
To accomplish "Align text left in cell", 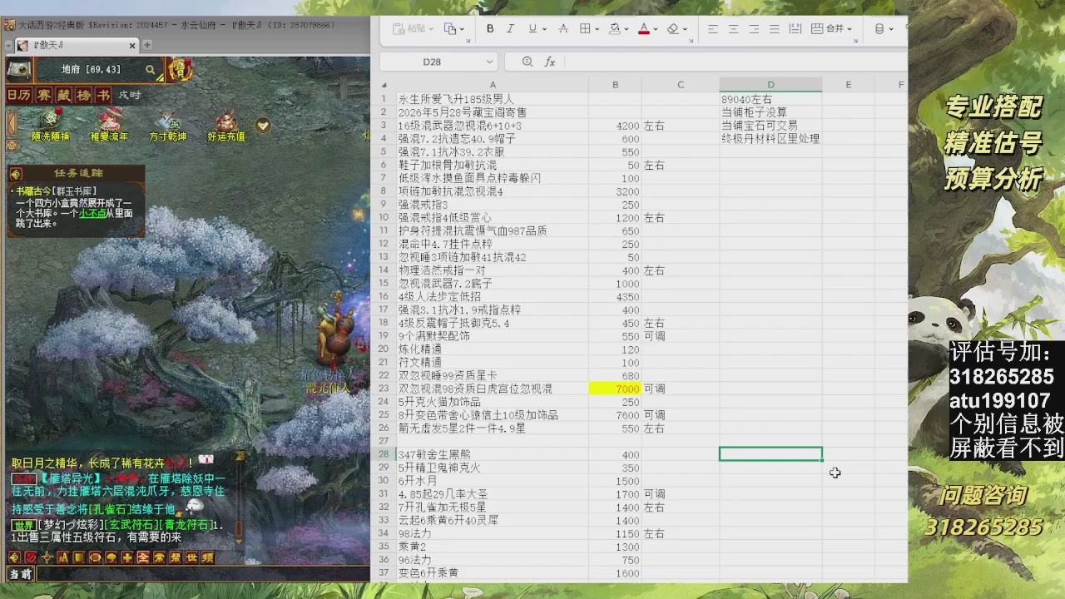I will coord(713,28).
